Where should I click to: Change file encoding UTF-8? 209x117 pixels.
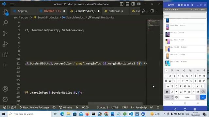[115, 107]
